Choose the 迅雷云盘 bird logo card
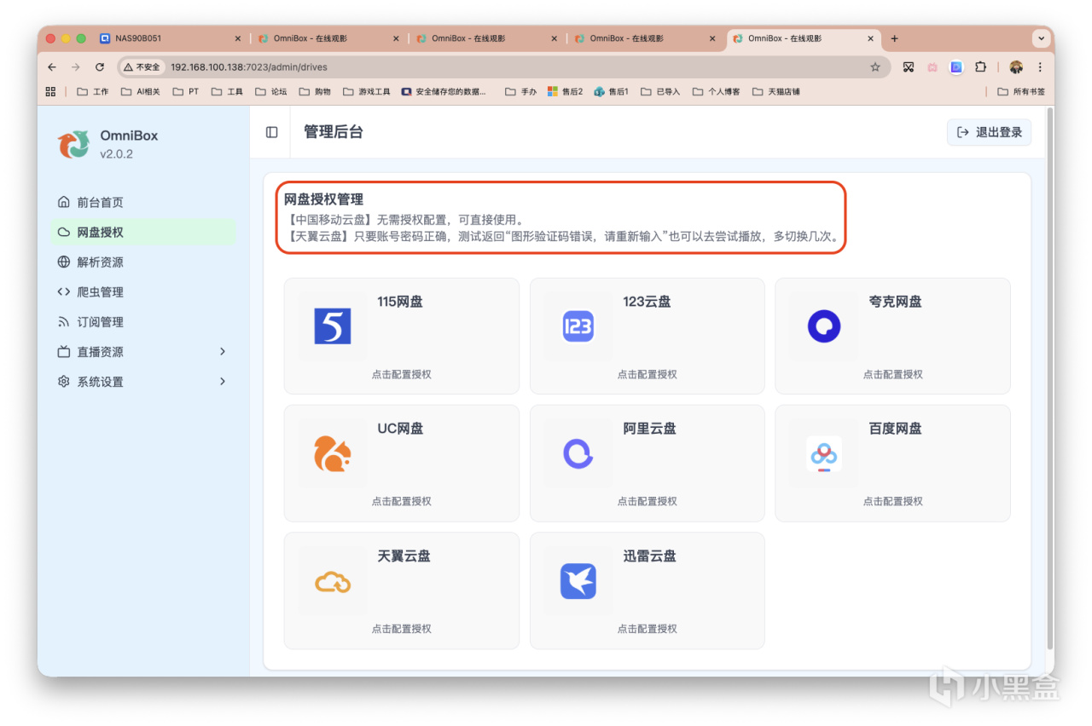 point(647,591)
